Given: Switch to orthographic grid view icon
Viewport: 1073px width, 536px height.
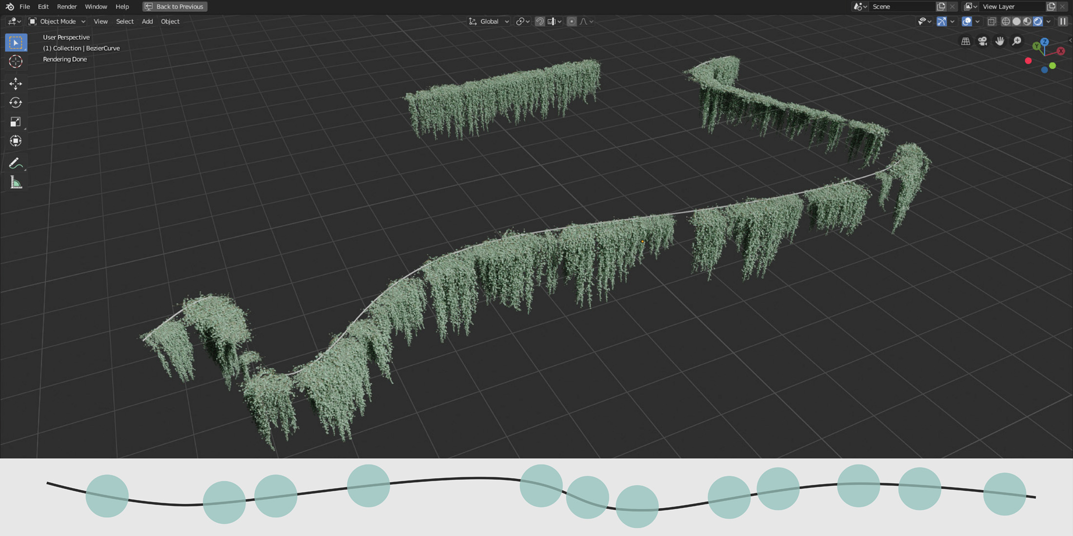Looking at the screenshot, I should point(965,41).
